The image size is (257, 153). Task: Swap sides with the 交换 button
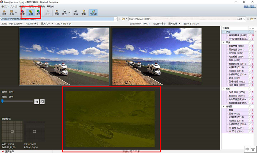pos(76,12)
